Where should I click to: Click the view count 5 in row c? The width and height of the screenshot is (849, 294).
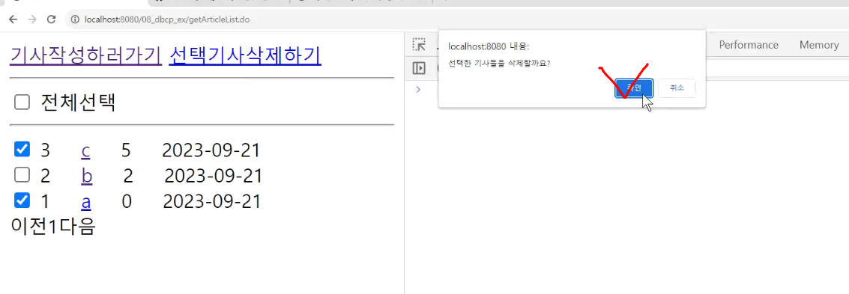(126, 150)
